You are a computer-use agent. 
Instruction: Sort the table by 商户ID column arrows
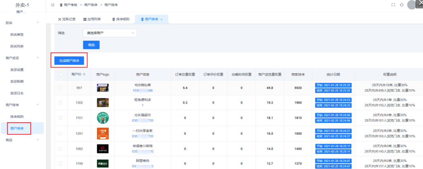point(85,74)
